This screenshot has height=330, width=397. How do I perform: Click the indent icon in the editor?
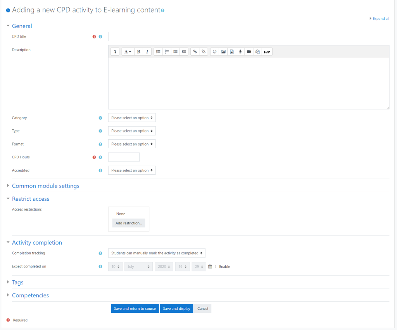coord(184,52)
